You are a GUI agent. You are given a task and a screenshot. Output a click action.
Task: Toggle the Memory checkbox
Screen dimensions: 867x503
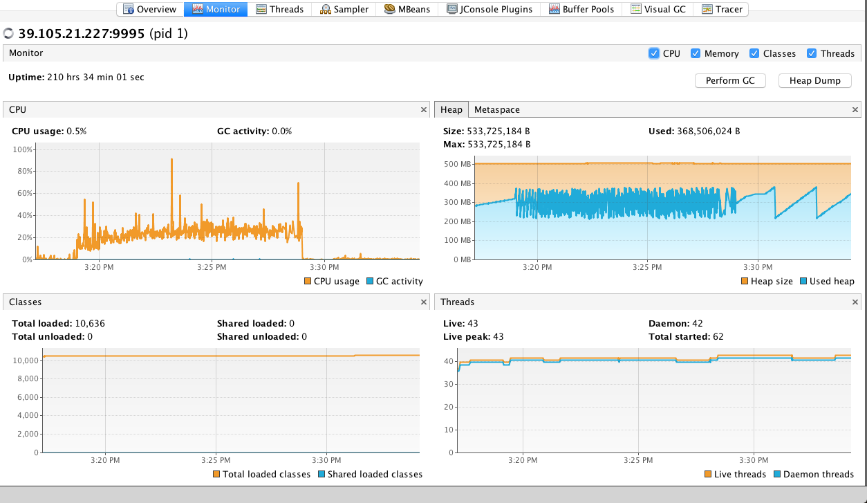696,53
